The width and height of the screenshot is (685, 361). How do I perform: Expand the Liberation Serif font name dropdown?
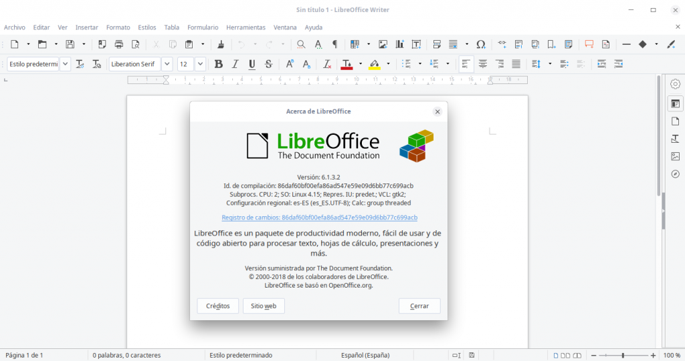(x=167, y=64)
